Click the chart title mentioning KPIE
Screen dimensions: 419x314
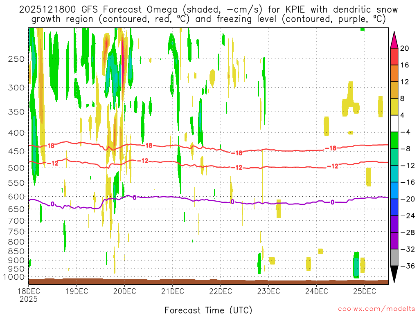[208, 14]
